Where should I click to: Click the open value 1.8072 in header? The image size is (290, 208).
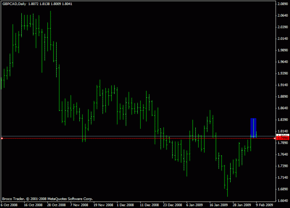coord(33,4)
